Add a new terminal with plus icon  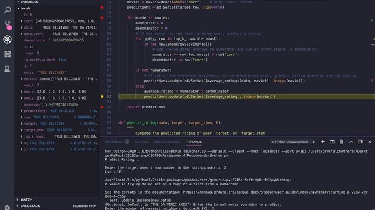[x=323, y=142]
